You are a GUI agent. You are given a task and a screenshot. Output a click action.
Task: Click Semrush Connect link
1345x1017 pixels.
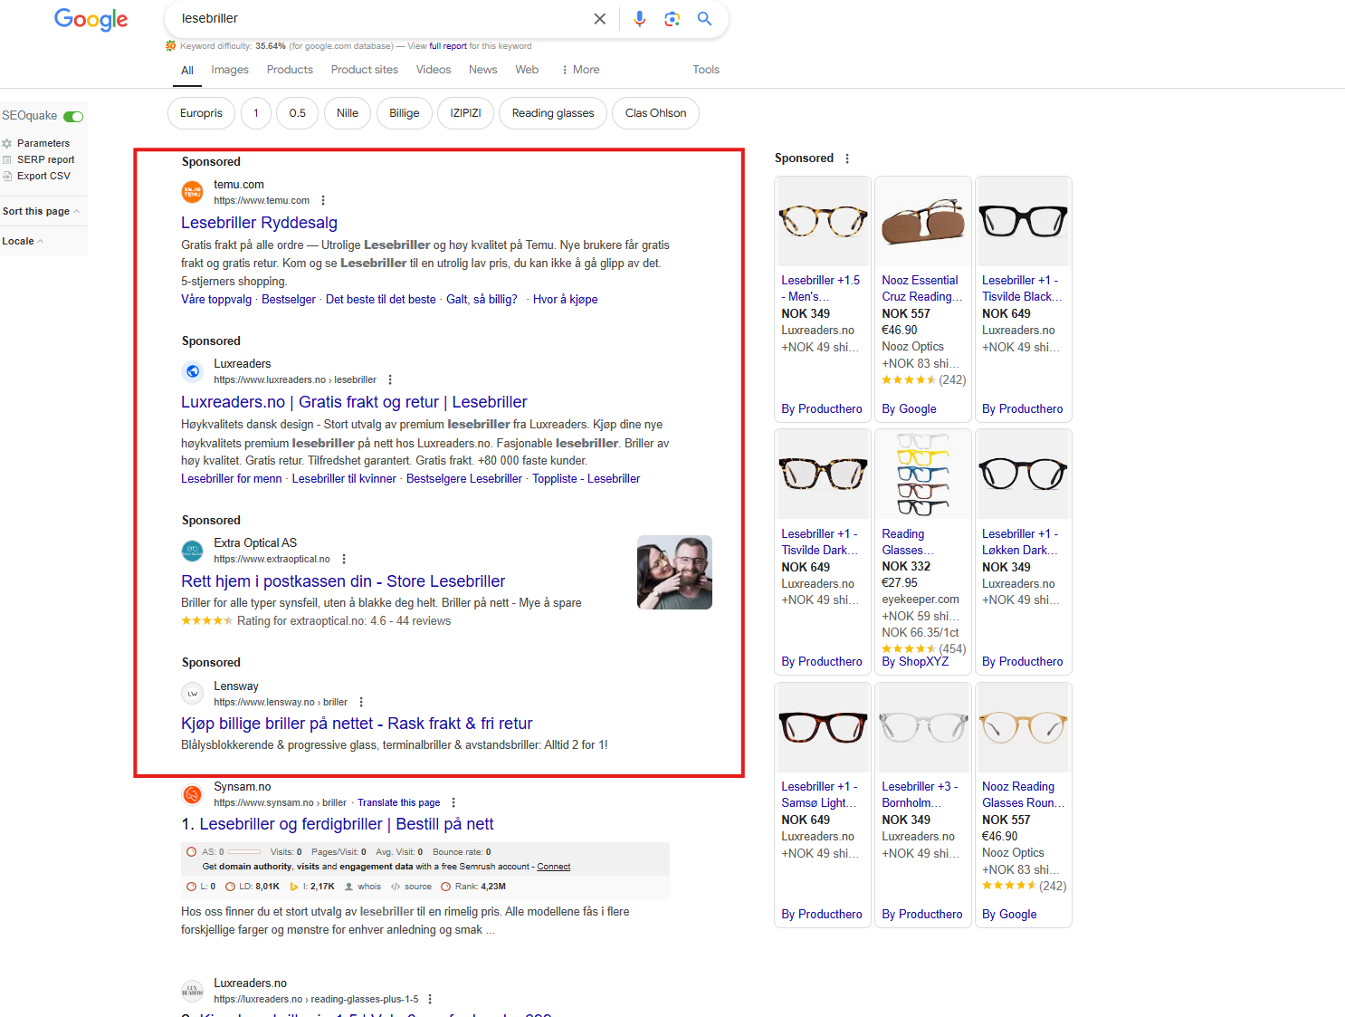pyautogui.click(x=554, y=868)
